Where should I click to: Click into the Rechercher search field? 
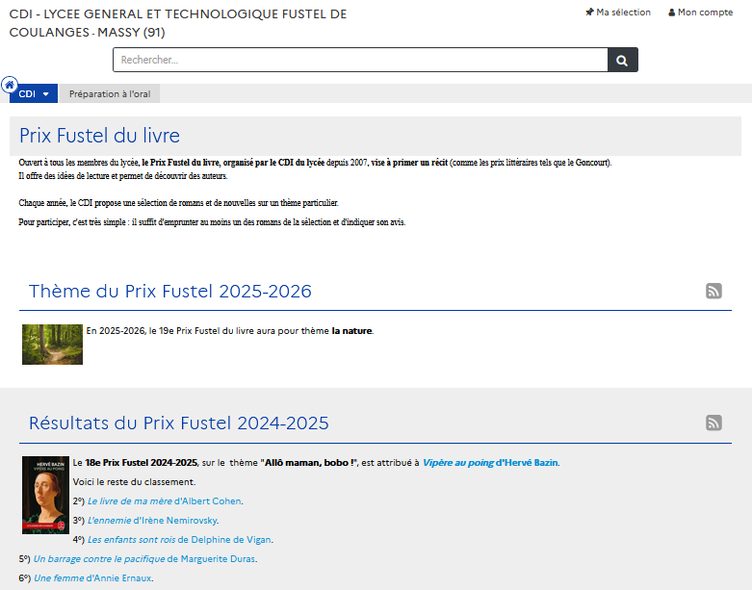point(359,60)
